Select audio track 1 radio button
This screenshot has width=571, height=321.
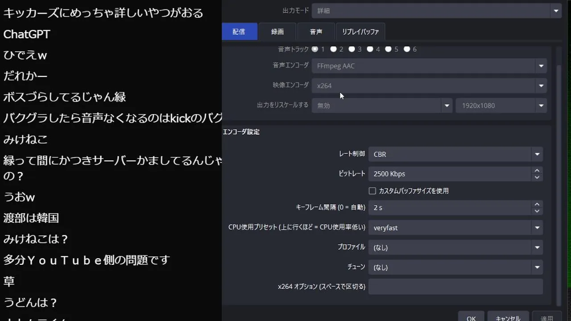click(x=315, y=49)
